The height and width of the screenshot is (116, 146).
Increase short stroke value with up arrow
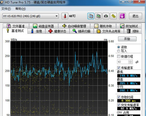click(x=130, y=61)
